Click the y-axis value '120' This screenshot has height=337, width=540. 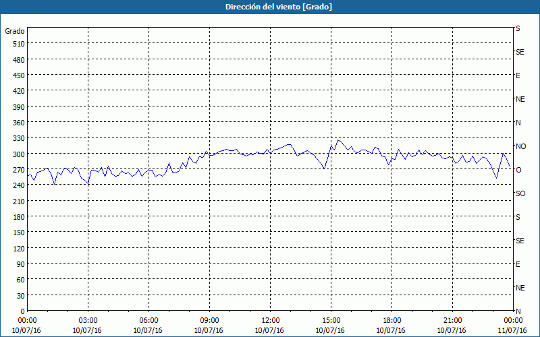click(x=19, y=248)
